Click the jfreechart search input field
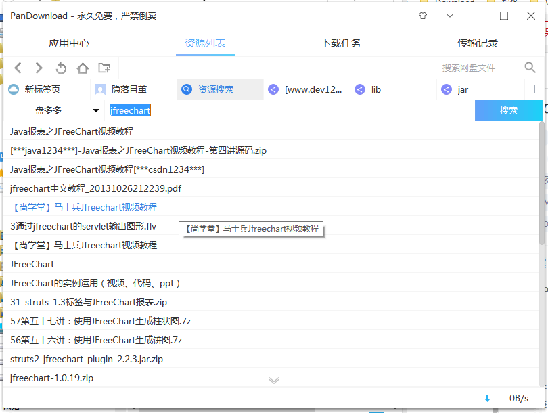548x413 pixels. 130,110
